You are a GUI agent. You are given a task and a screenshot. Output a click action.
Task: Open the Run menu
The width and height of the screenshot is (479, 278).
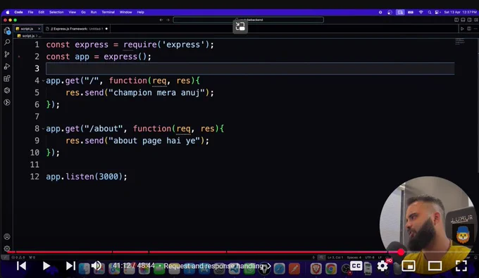coord(94,12)
